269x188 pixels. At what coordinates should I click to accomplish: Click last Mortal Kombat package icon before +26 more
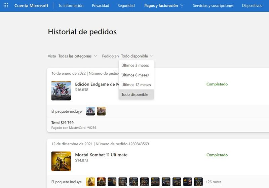(x=198, y=182)
